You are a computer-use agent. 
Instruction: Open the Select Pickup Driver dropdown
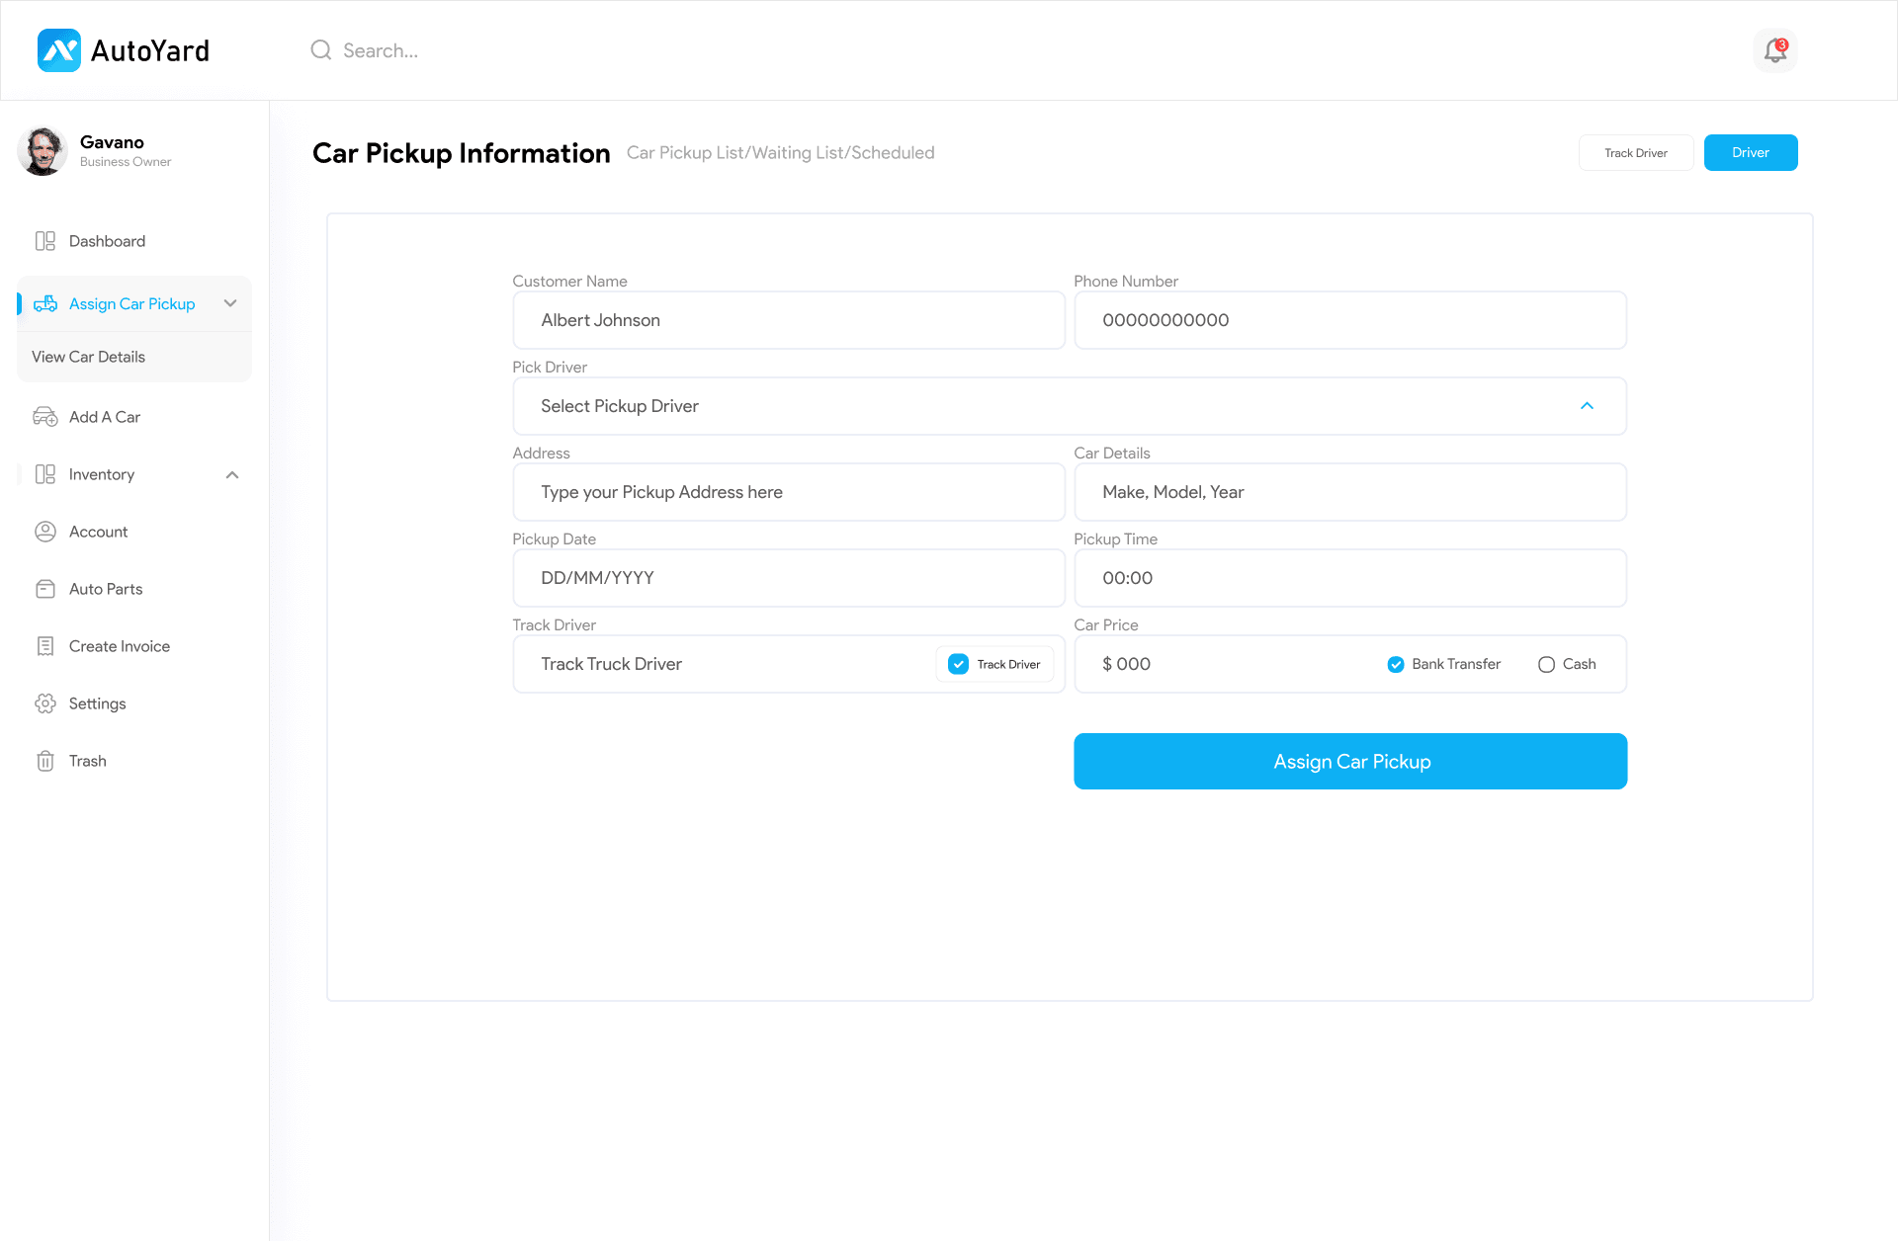1069,406
